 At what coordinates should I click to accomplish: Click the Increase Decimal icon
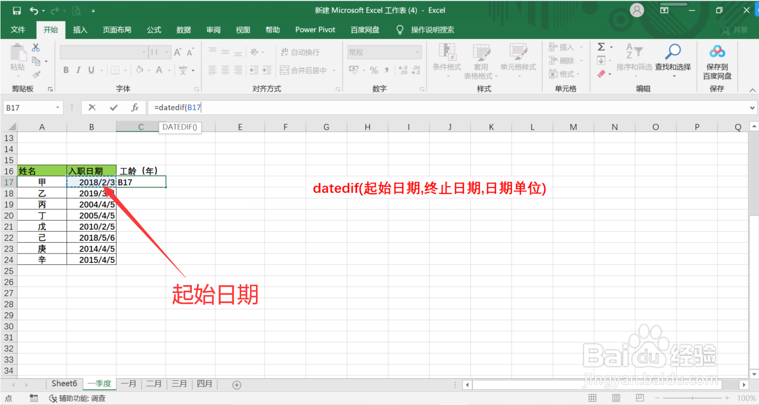(403, 70)
